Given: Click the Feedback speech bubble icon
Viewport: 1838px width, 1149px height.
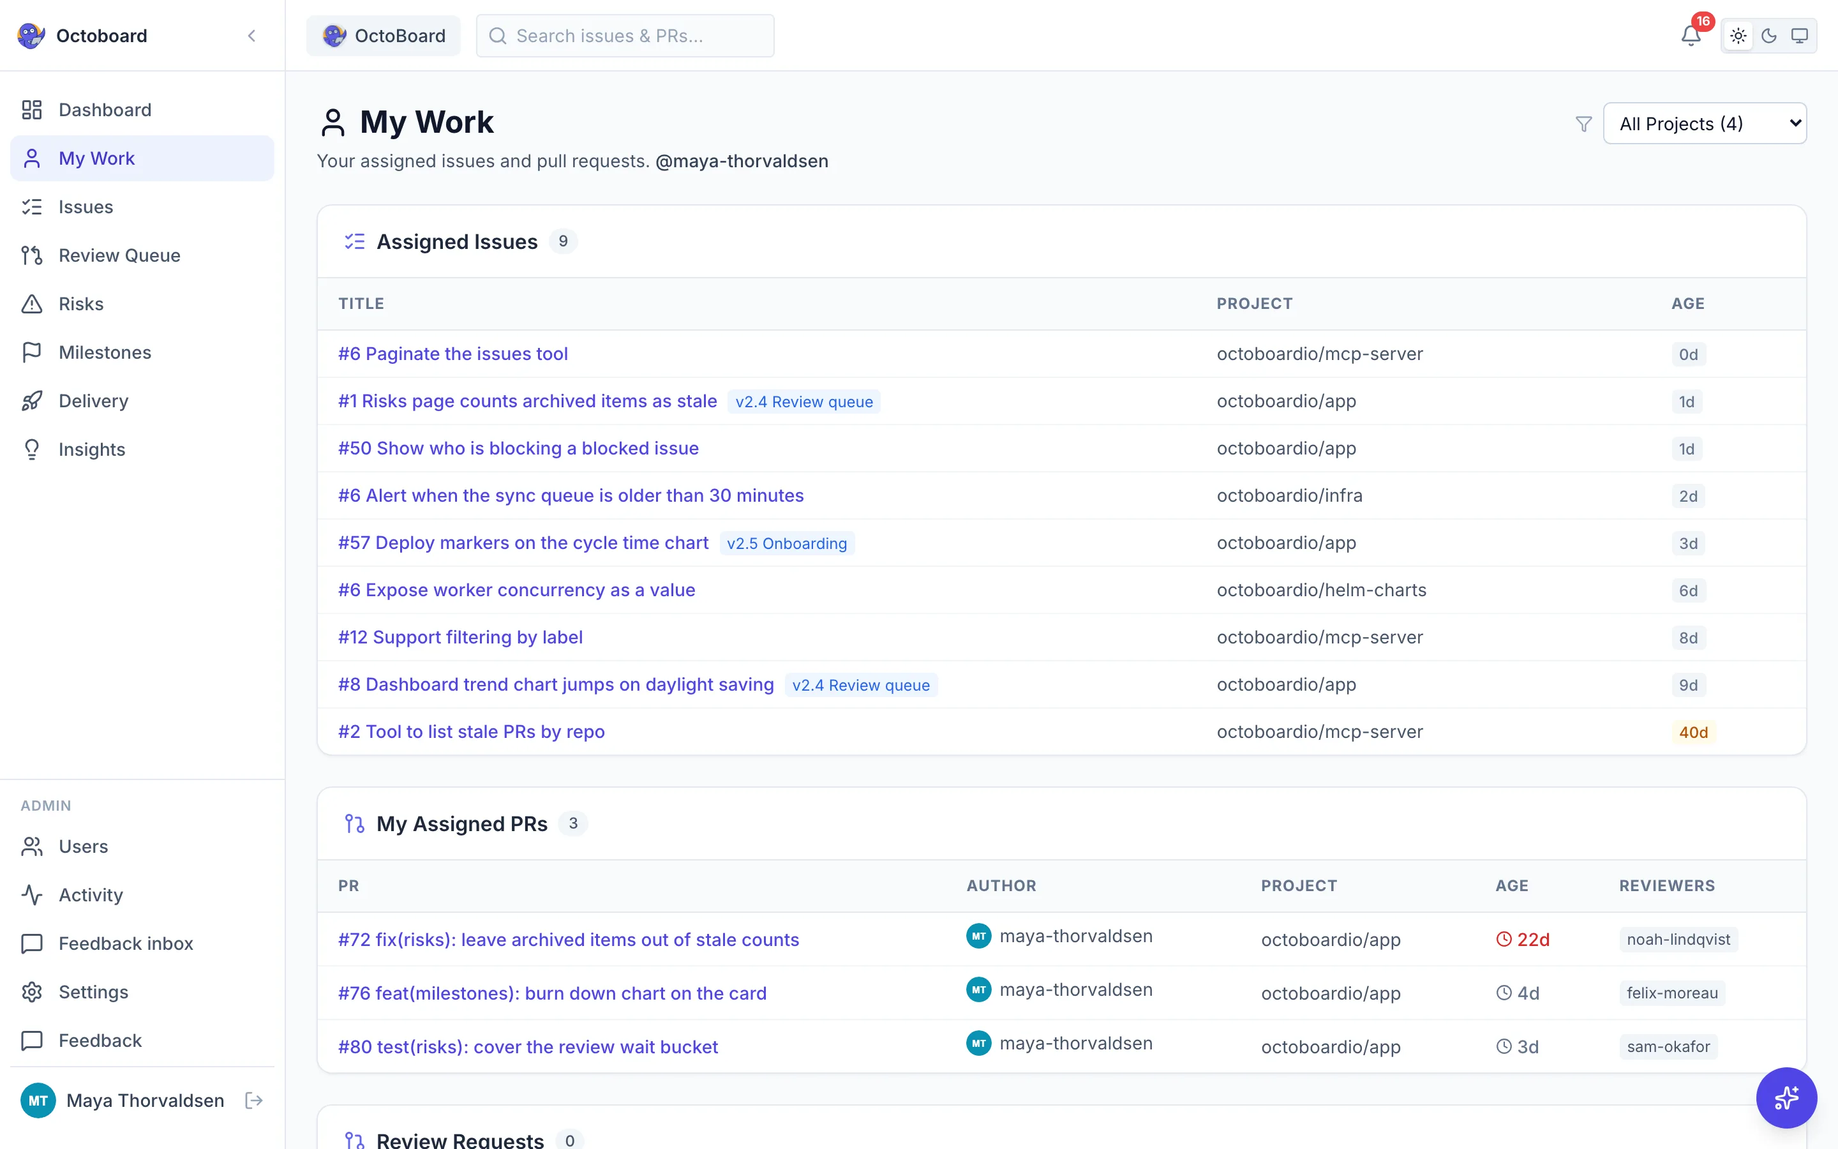Looking at the screenshot, I should (32, 1040).
